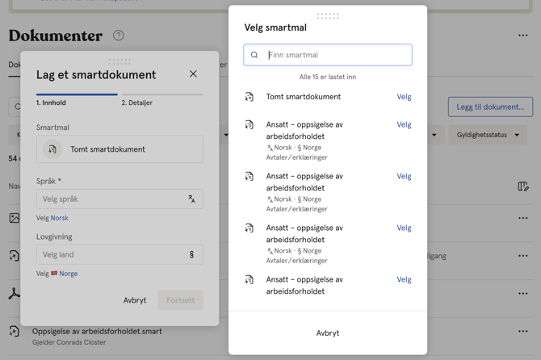Open the Dokumenter section more options menu
541x360 pixels.
click(522, 36)
